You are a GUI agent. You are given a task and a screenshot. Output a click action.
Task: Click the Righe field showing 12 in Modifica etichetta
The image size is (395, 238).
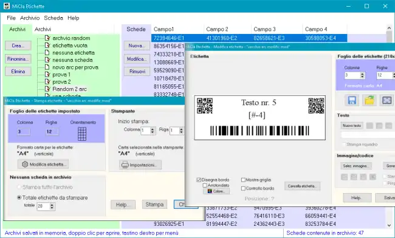[385, 75]
